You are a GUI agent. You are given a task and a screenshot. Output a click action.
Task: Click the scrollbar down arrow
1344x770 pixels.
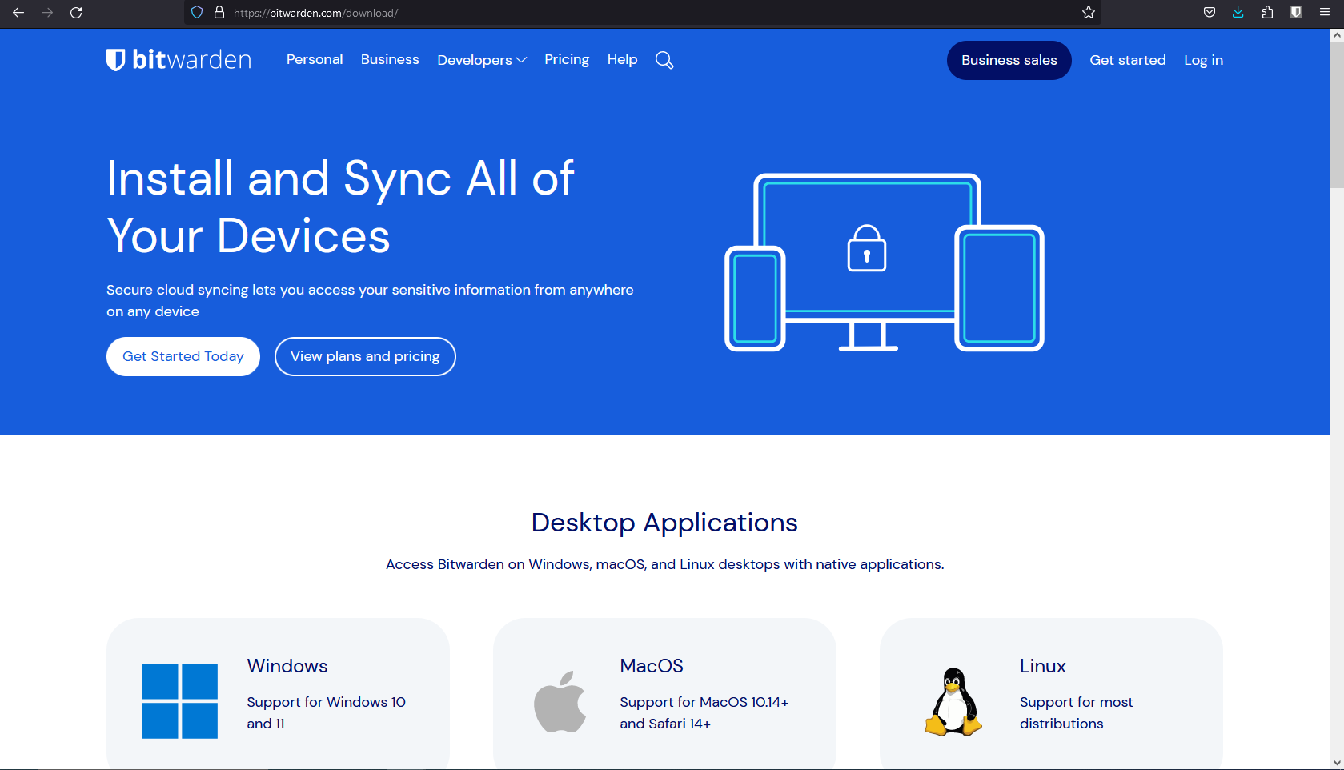(x=1337, y=763)
